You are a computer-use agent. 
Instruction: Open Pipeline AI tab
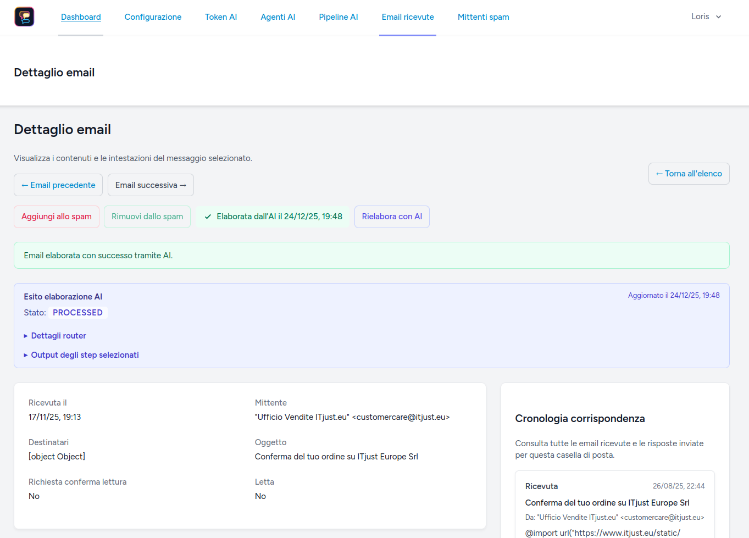[338, 17]
